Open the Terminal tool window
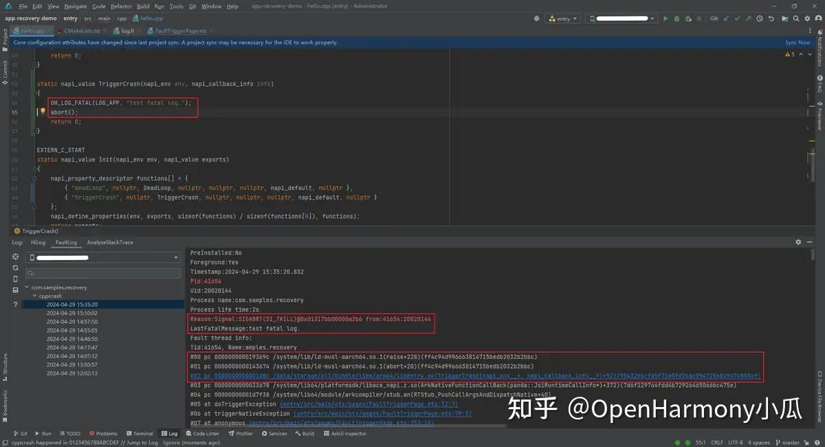 click(140, 433)
